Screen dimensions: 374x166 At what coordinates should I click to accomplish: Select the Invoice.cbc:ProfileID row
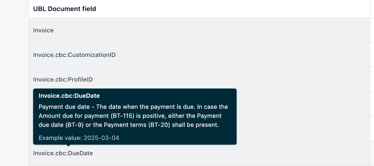click(x=63, y=79)
